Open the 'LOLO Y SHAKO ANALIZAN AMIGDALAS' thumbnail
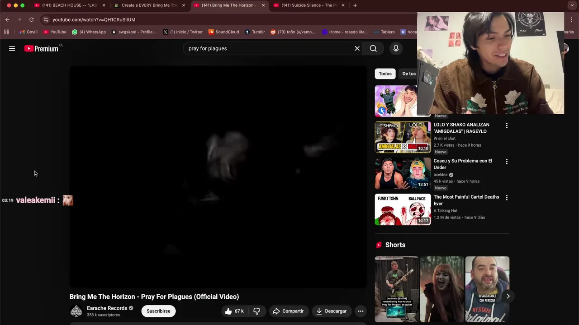Screen dimensions: 579x325 coord(403,137)
